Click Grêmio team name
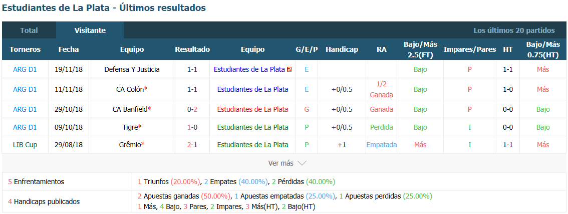Viewport: 568px width, 214px height. [x=132, y=145]
